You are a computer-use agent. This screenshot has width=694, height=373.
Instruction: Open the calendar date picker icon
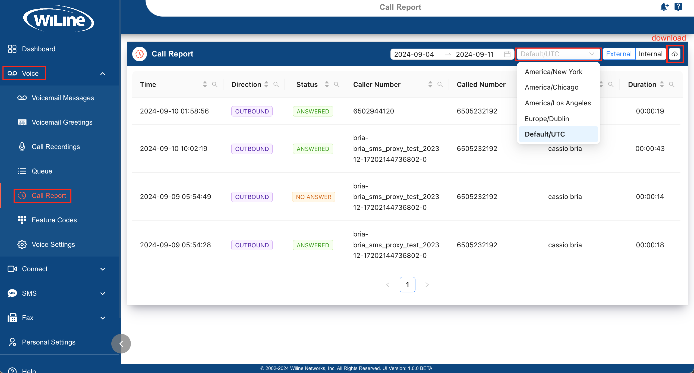(507, 54)
